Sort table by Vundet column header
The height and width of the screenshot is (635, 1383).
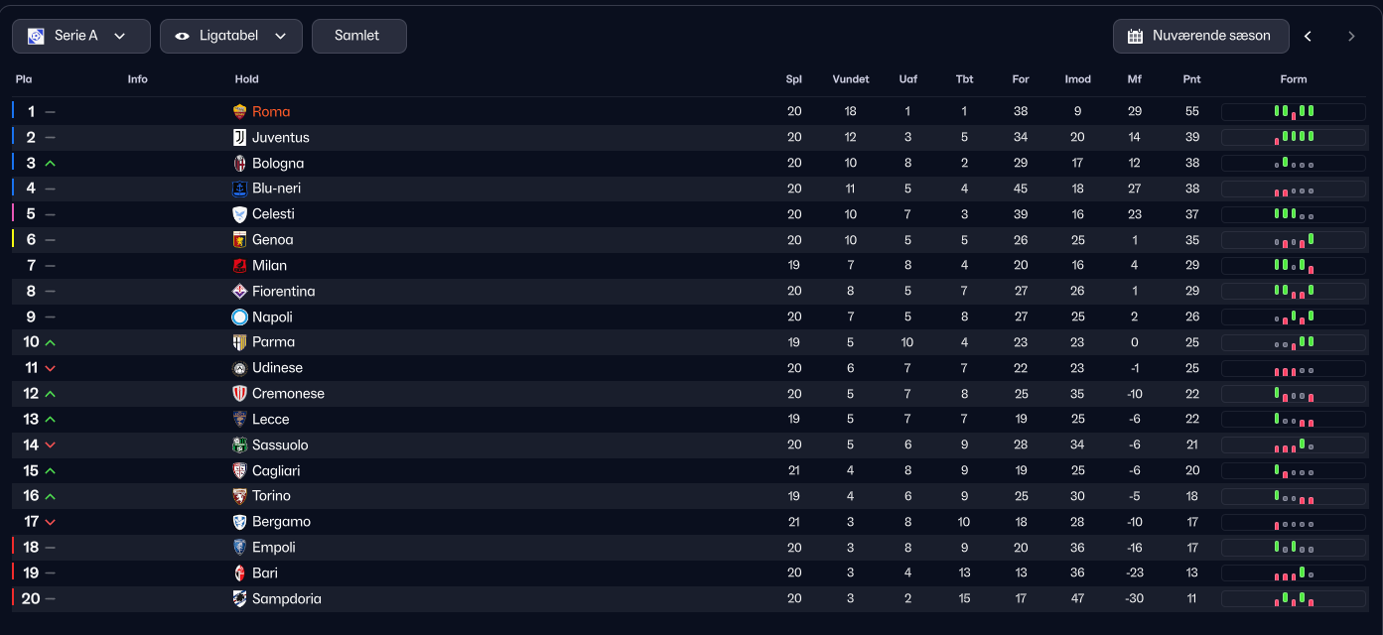851,79
